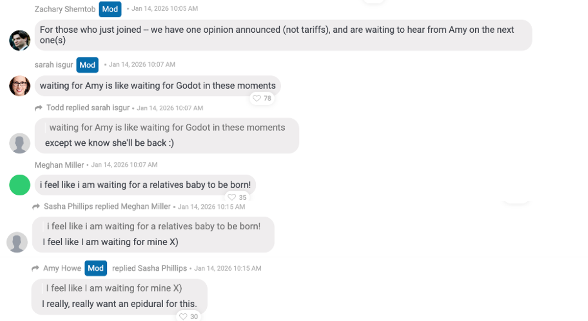This screenshot has width=588, height=321.
Task: Open Zachary Shemtob username link
Action: (x=65, y=9)
